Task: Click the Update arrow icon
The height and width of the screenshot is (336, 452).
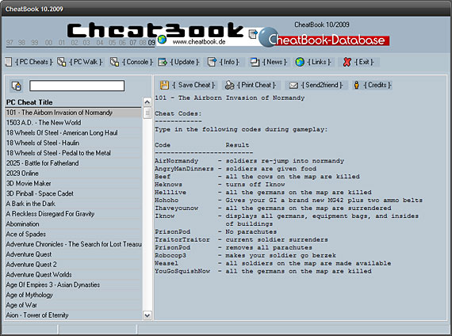Action: [163, 62]
